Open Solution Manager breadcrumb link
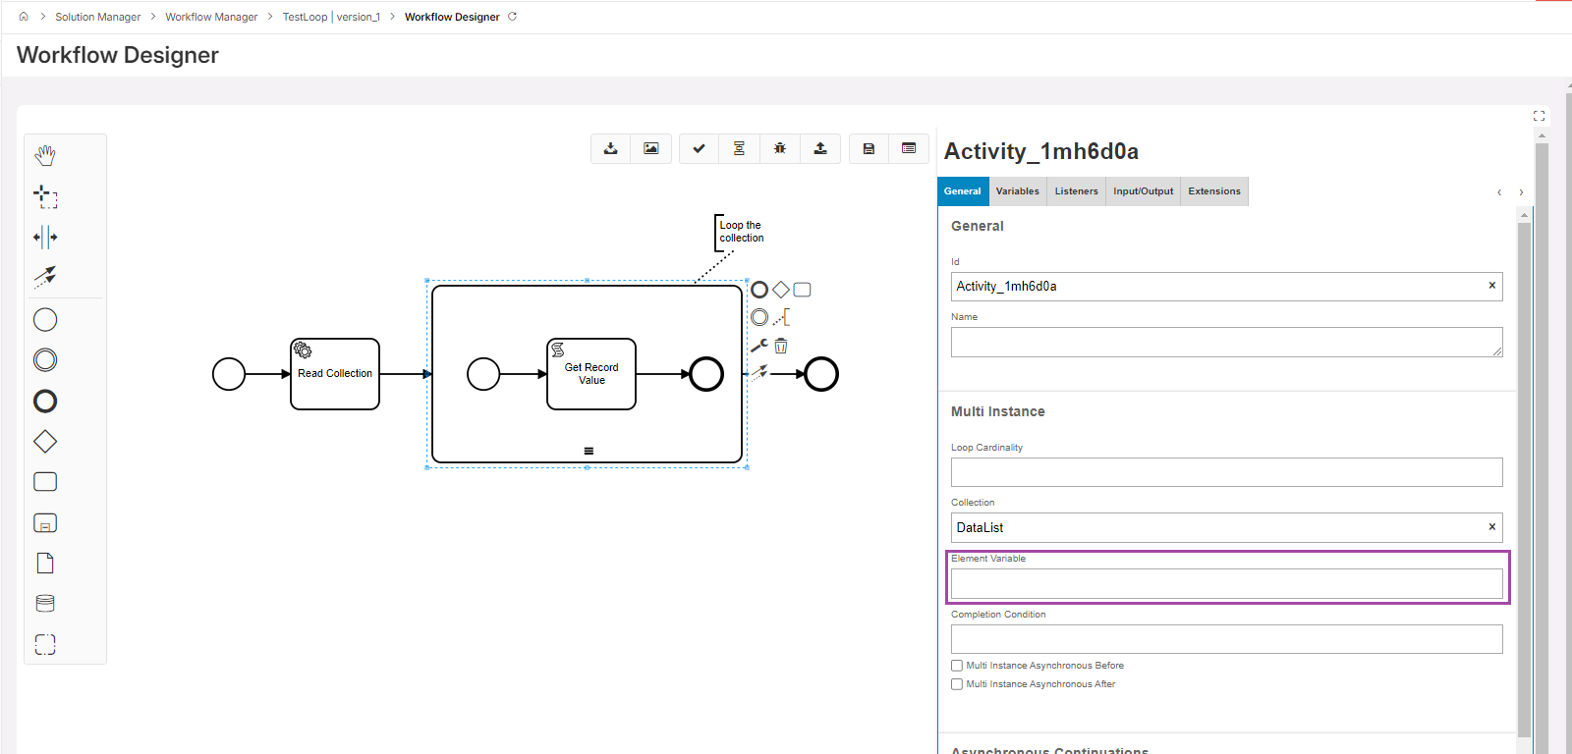Screen dimensions: 1572x754 point(98,17)
